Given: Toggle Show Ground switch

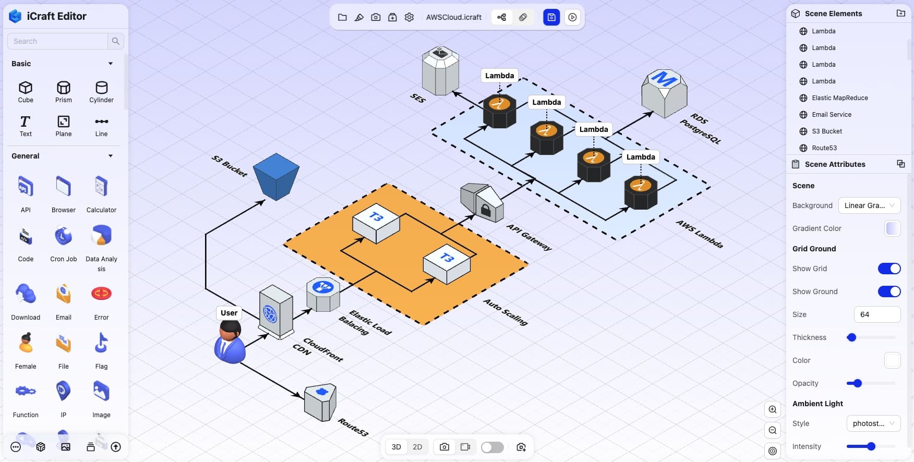Looking at the screenshot, I should [x=889, y=291].
